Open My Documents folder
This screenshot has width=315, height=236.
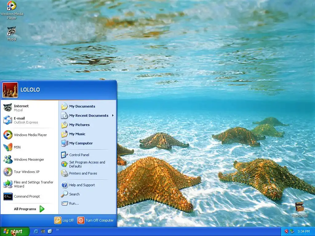[88, 106]
